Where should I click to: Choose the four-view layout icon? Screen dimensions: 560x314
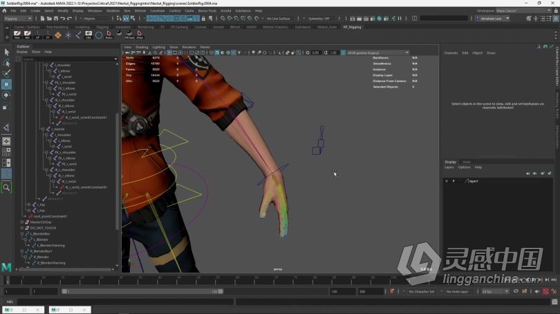[6, 153]
